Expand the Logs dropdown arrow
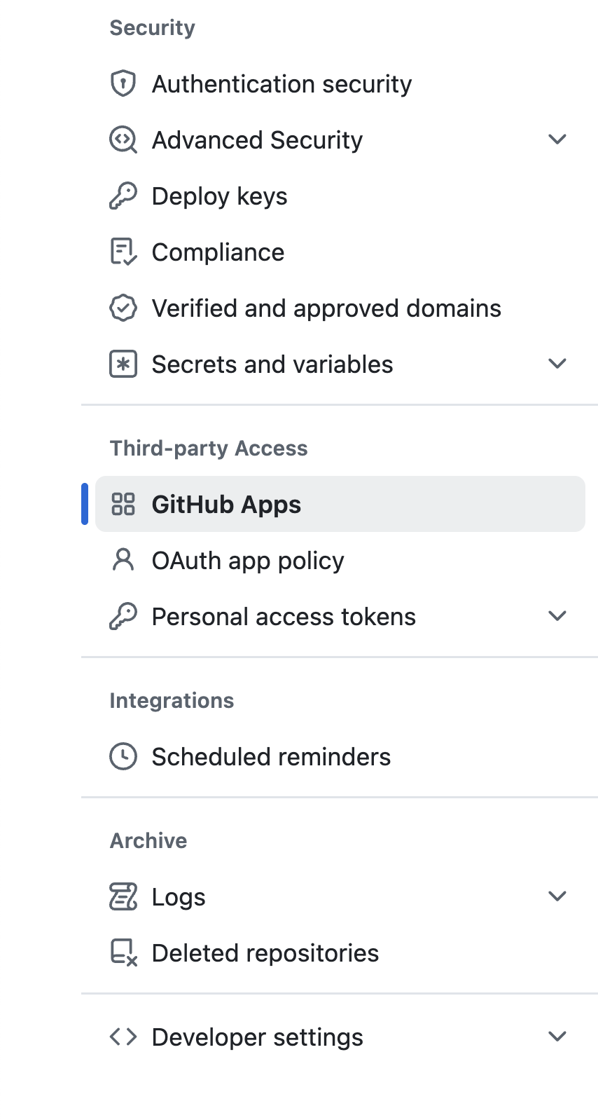Viewport: 598px width, 1120px height. (557, 896)
